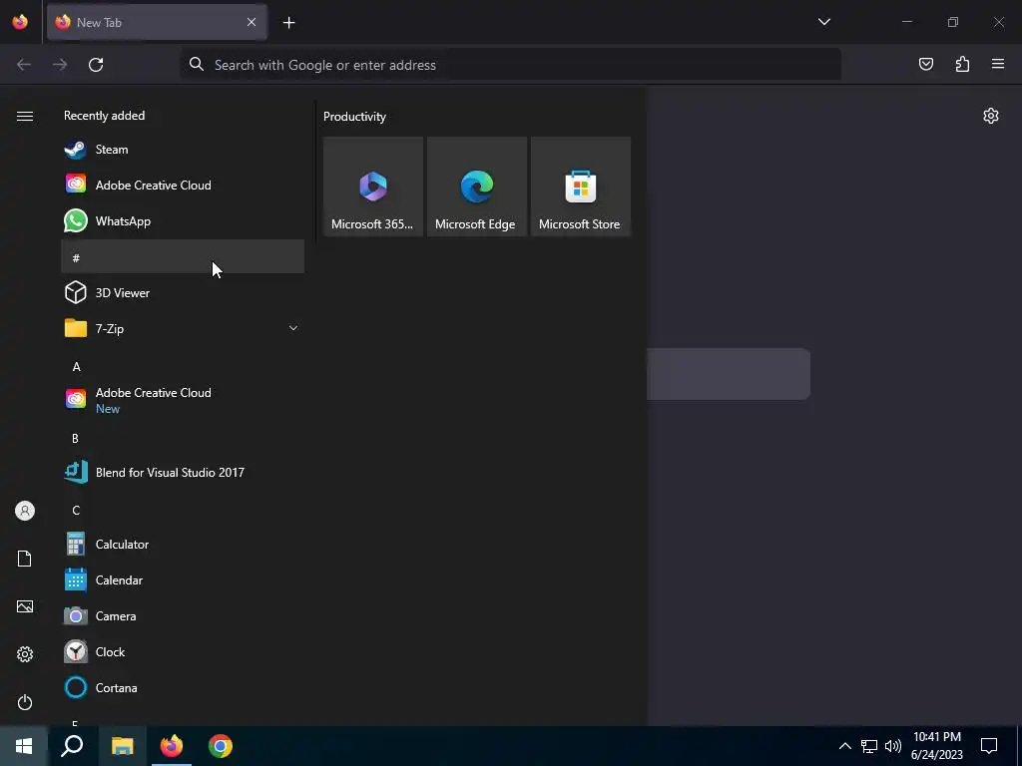The height and width of the screenshot is (766, 1022).
Task: Open the volume tray icon
Action: coord(893,746)
